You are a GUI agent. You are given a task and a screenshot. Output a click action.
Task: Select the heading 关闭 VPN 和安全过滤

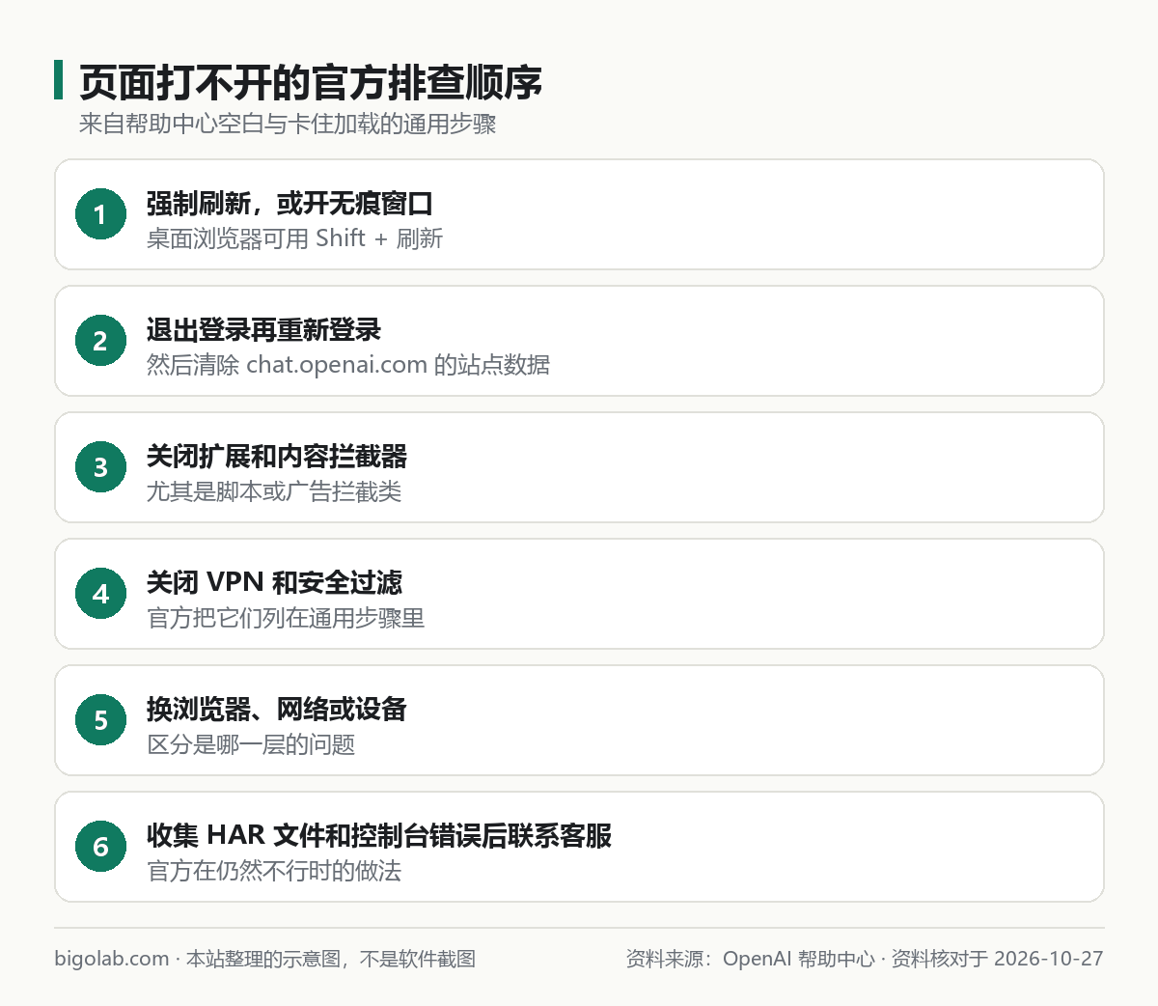click(274, 583)
